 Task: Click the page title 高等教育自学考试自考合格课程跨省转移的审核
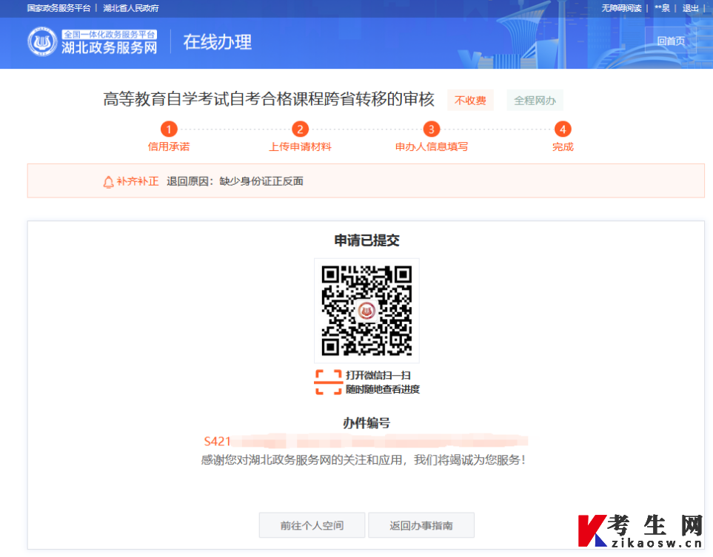[x=269, y=100]
